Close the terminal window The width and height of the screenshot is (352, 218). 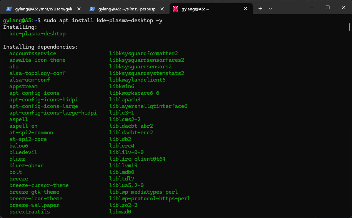pos(344,7)
